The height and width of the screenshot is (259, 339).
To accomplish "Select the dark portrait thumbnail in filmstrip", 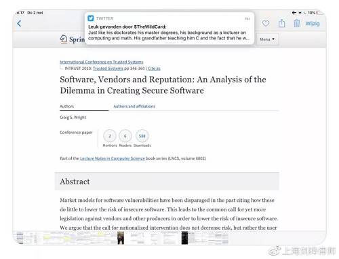I will pos(121,238).
